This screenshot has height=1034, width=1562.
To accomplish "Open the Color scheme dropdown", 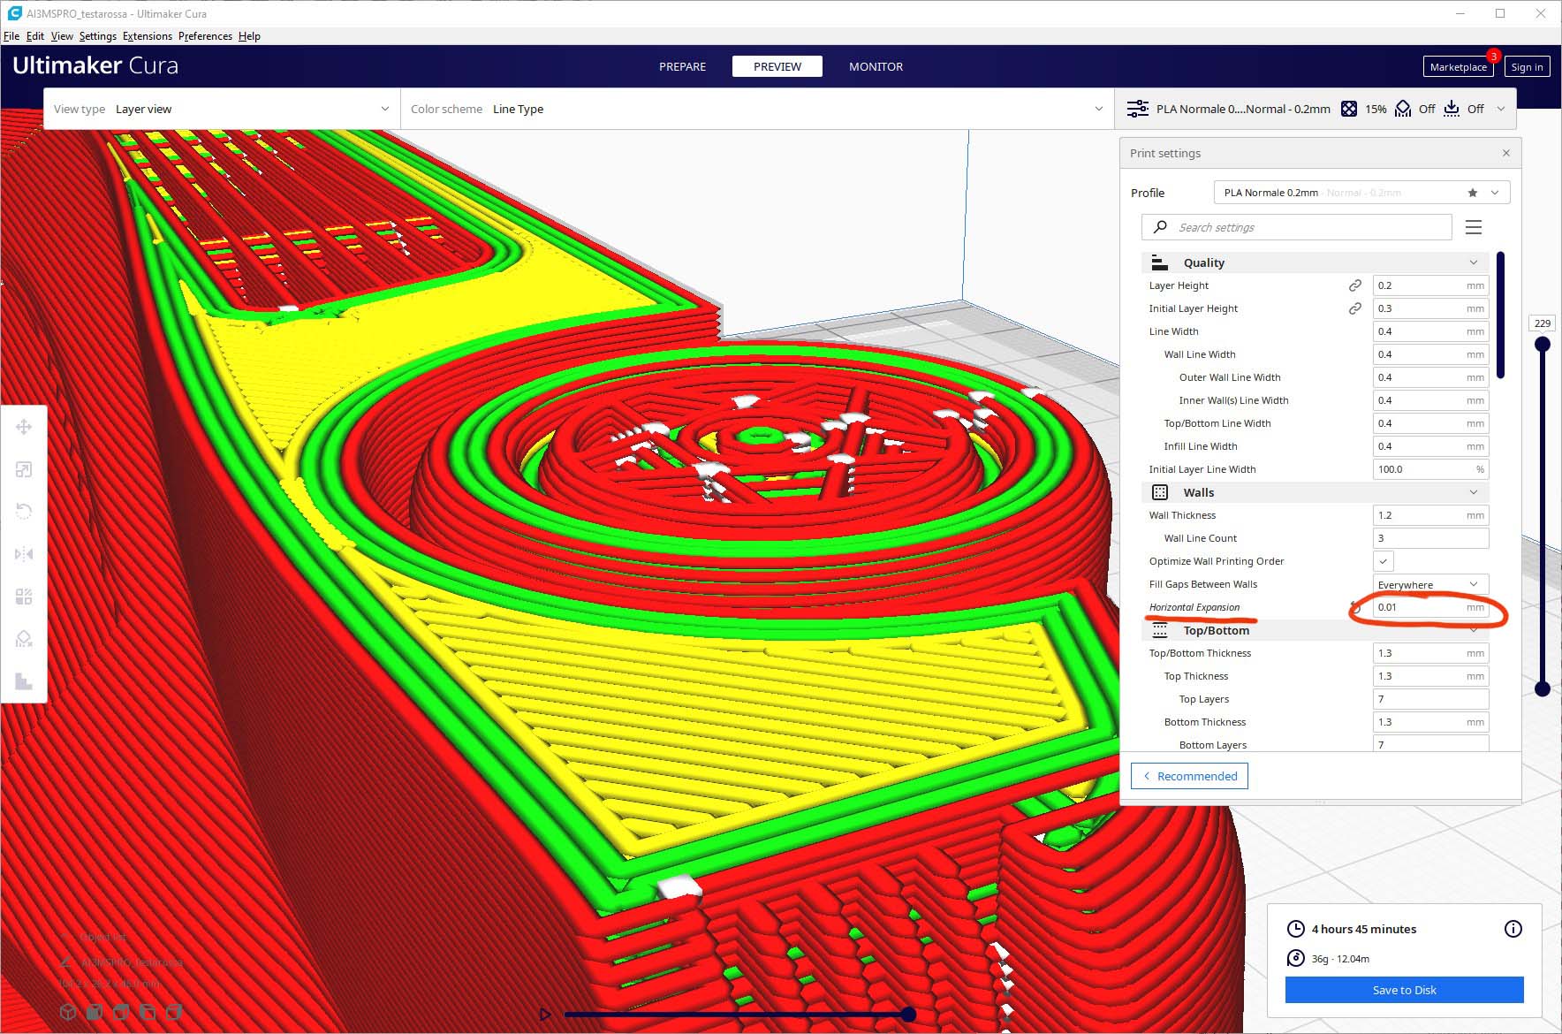I will (x=756, y=109).
